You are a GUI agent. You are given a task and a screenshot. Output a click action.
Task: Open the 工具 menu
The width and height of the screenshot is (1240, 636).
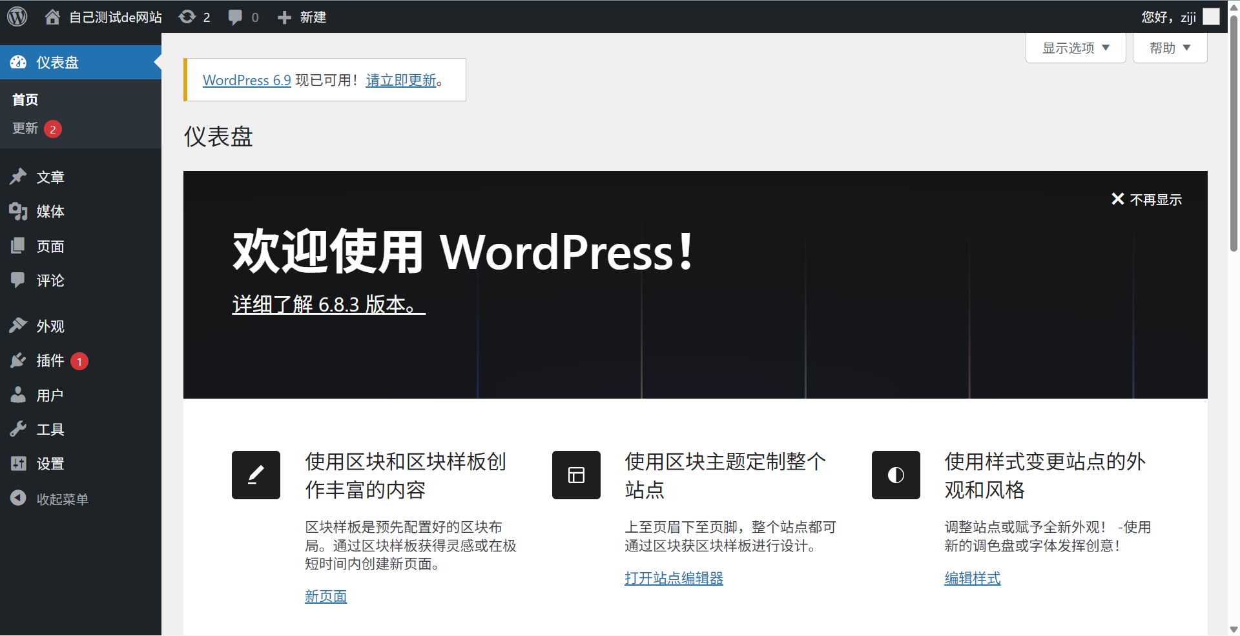click(x=81, y=429)
